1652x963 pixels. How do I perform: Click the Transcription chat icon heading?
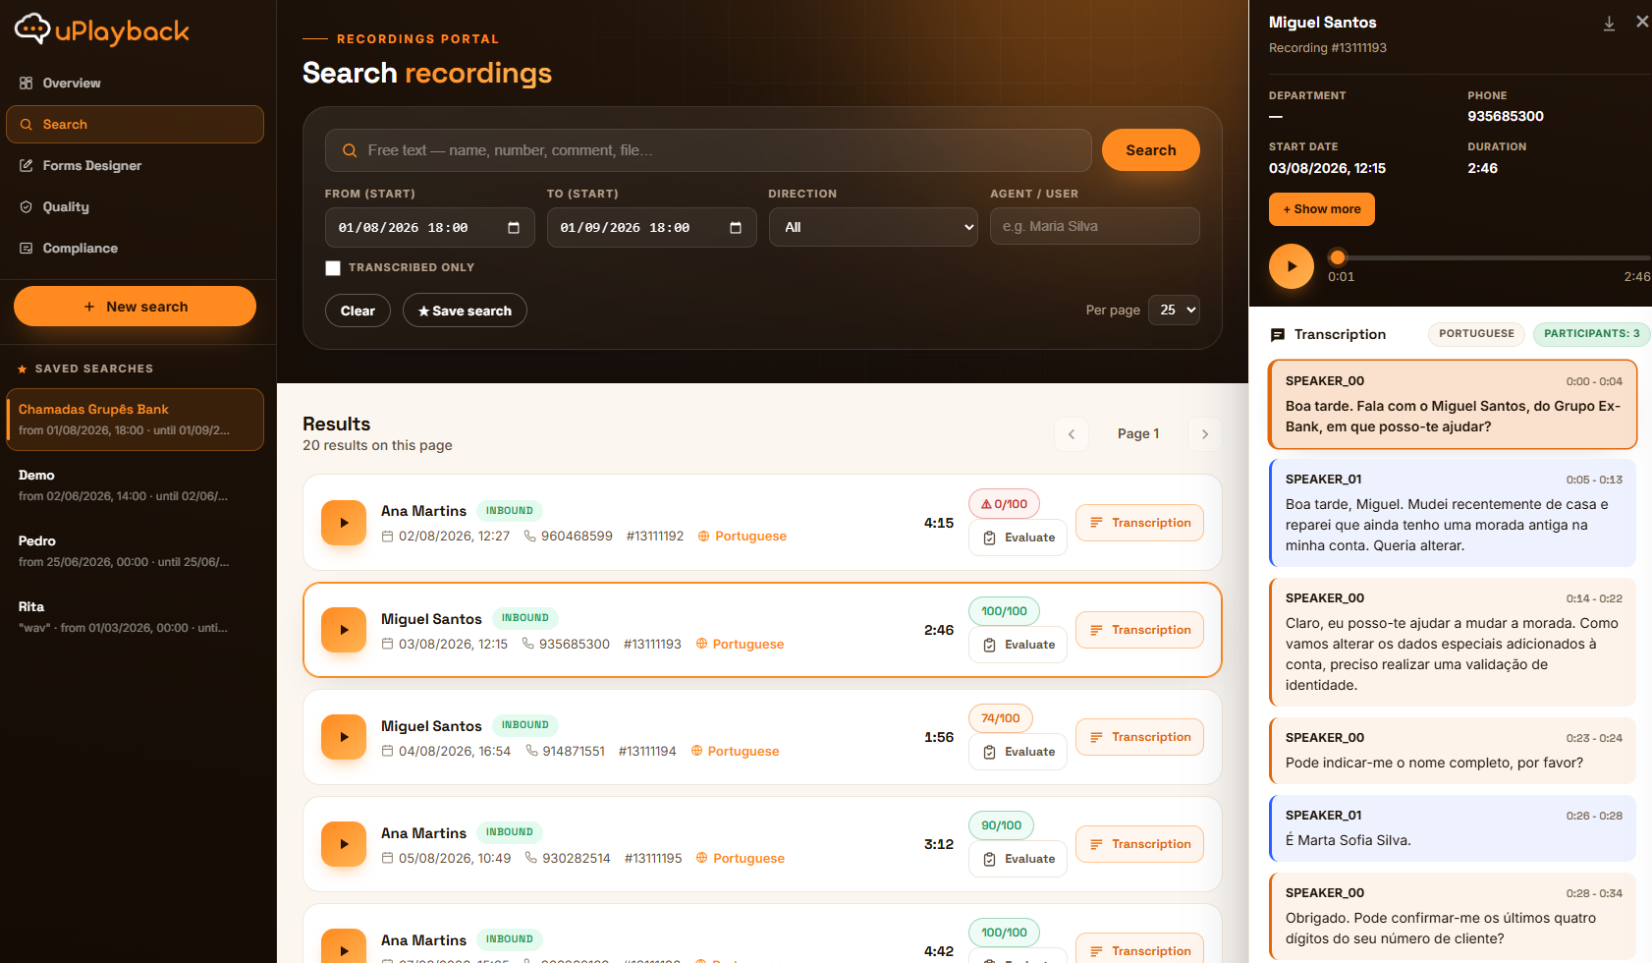1278,335
